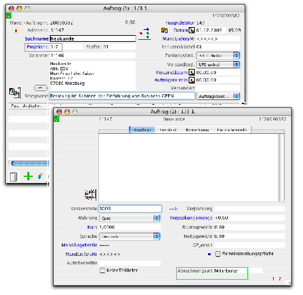
Task: Select the Fusstext tab
Action: 168,130
